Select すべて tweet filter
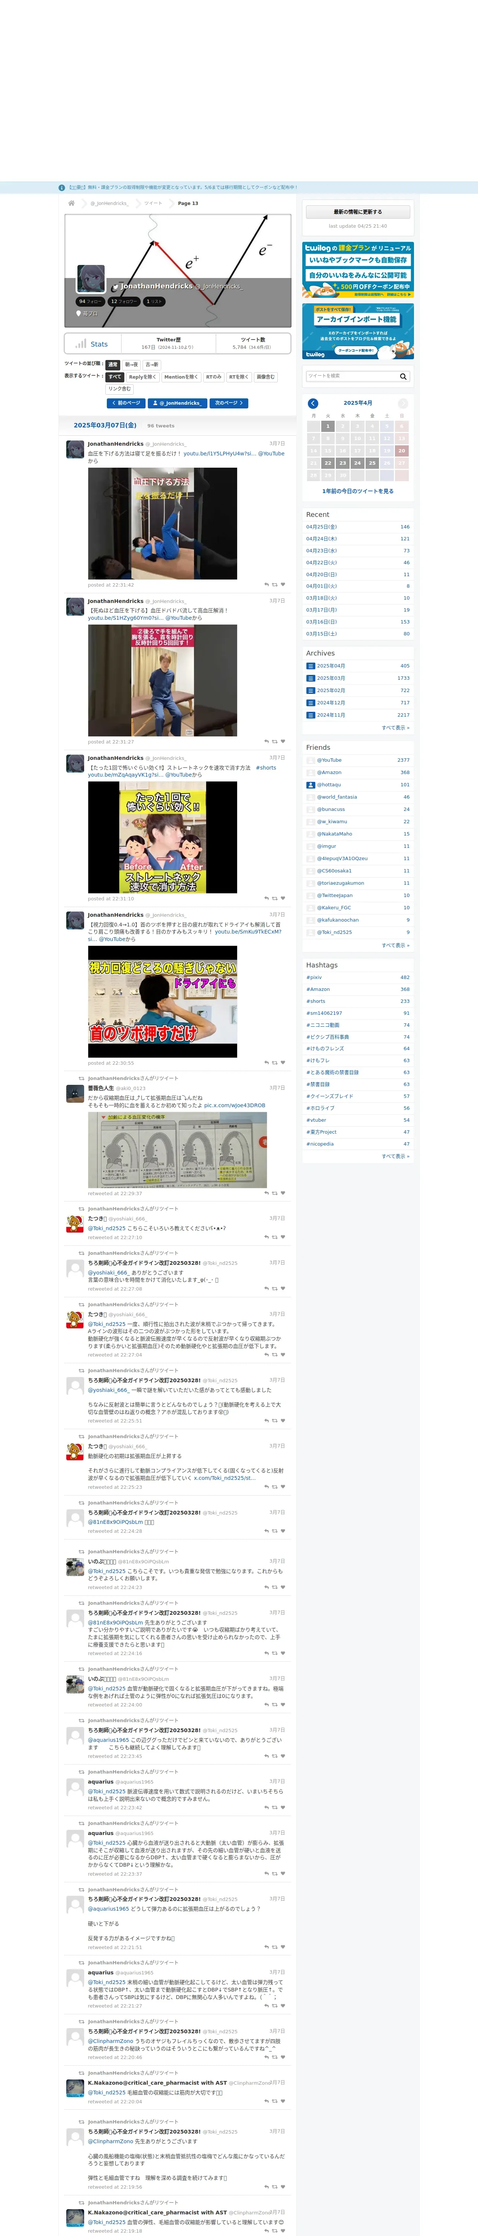The height and width of the screenshot is (2236, 478). pos(115,377)
